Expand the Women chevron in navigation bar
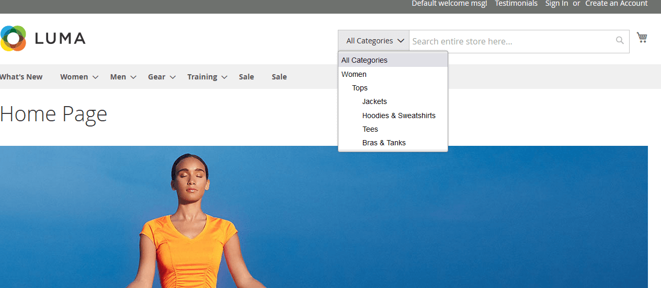 95,77
